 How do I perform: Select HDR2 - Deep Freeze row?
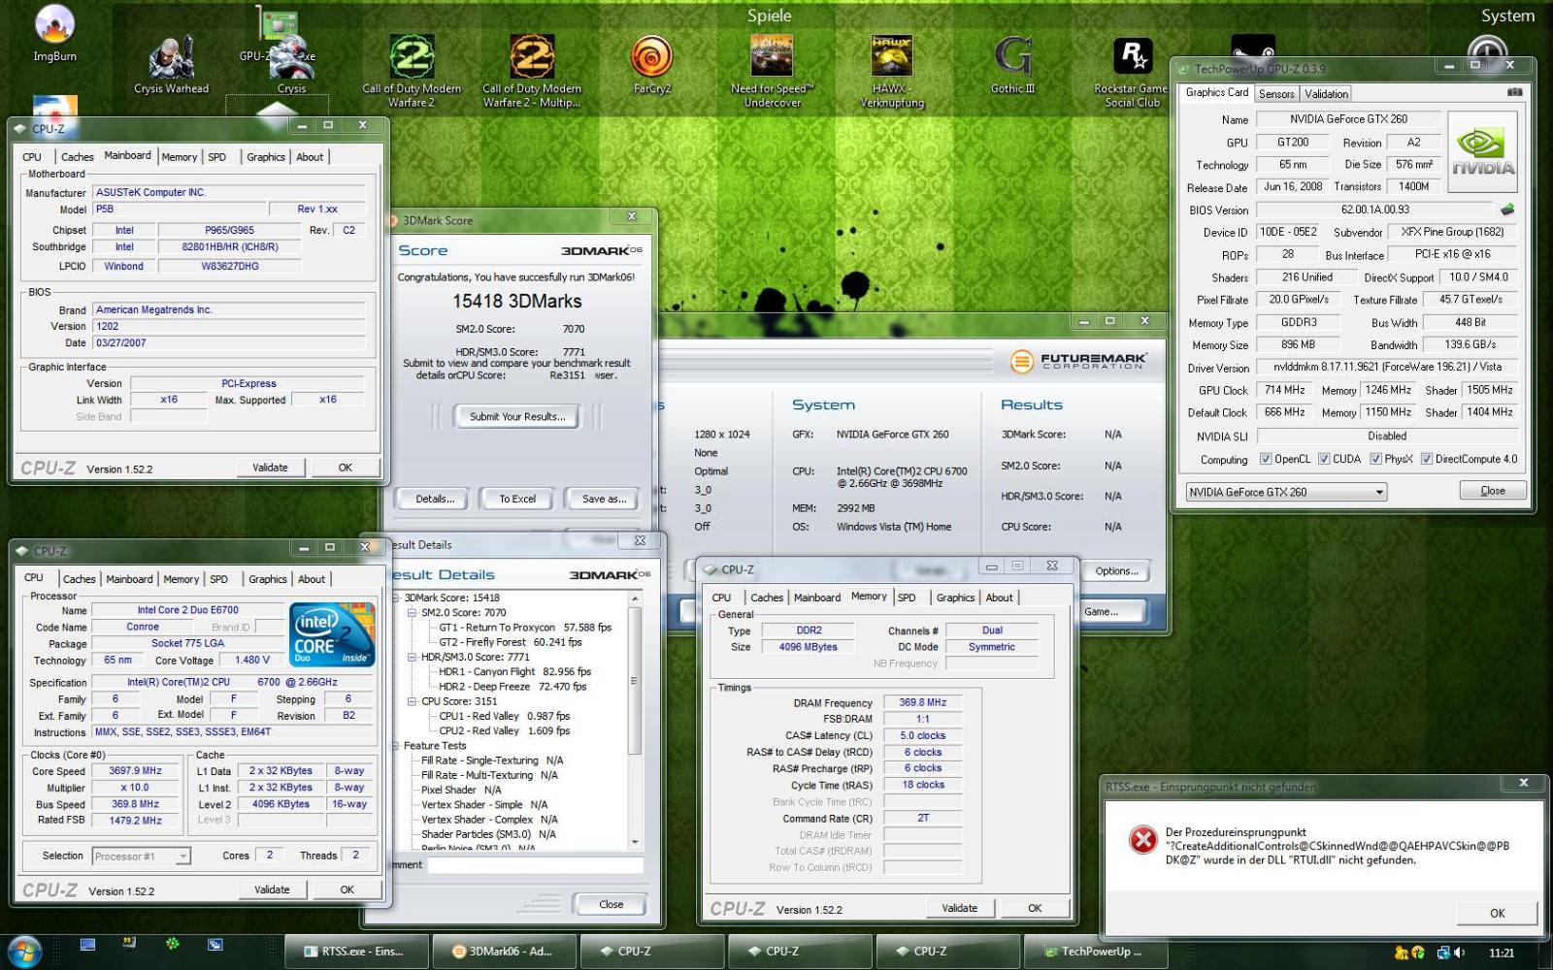point(512,687)
